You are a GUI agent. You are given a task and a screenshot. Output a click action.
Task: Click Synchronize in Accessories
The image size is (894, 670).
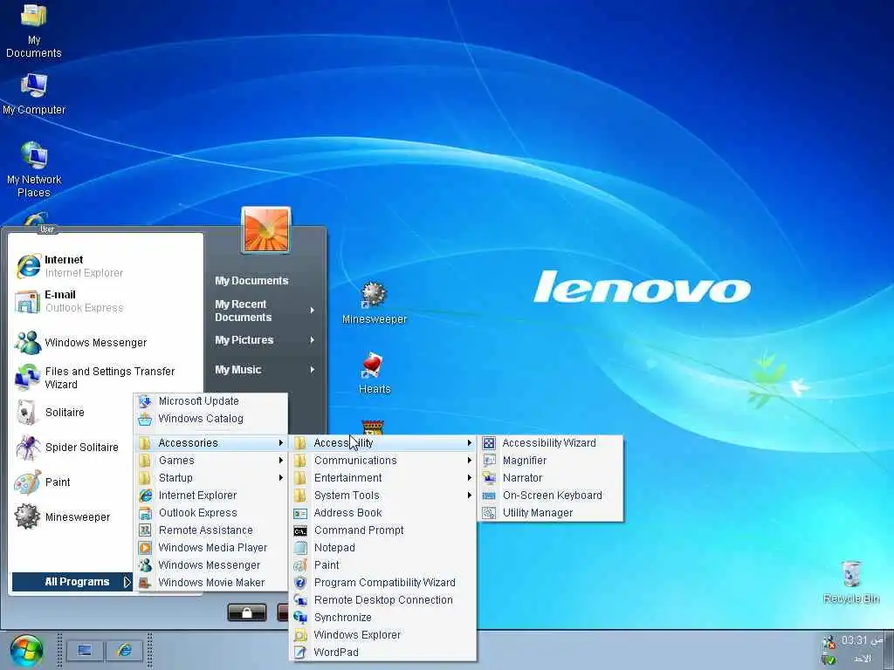[383, 618]
